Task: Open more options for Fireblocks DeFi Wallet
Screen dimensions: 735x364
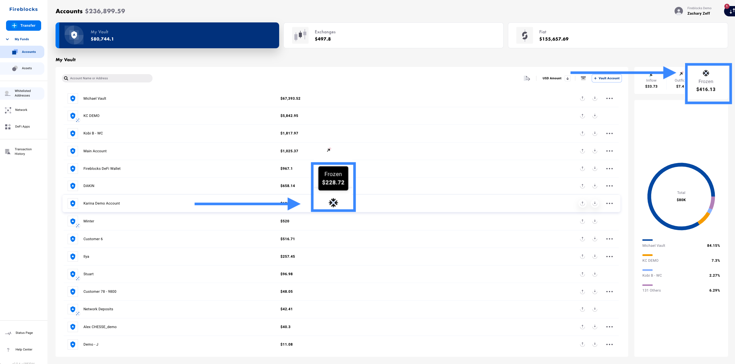Action: tap(610, 169)
